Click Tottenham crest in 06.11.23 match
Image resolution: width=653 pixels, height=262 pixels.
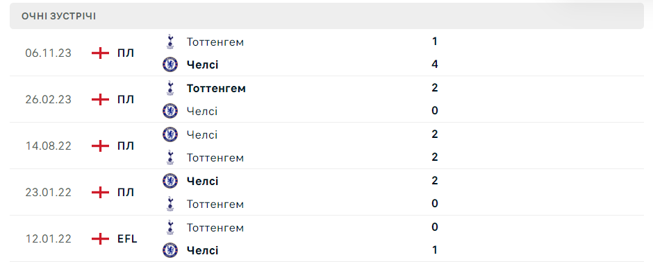(x=170, y=42)
